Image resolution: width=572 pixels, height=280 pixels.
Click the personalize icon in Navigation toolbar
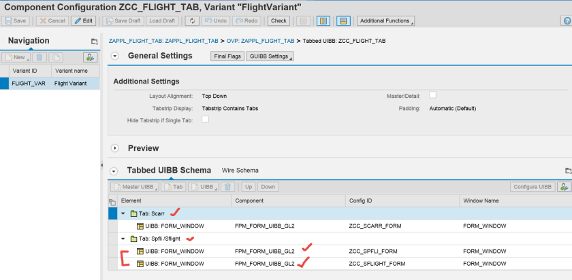click(x=90, y=57)
